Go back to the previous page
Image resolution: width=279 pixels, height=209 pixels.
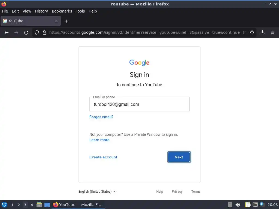tap(7, 33)
